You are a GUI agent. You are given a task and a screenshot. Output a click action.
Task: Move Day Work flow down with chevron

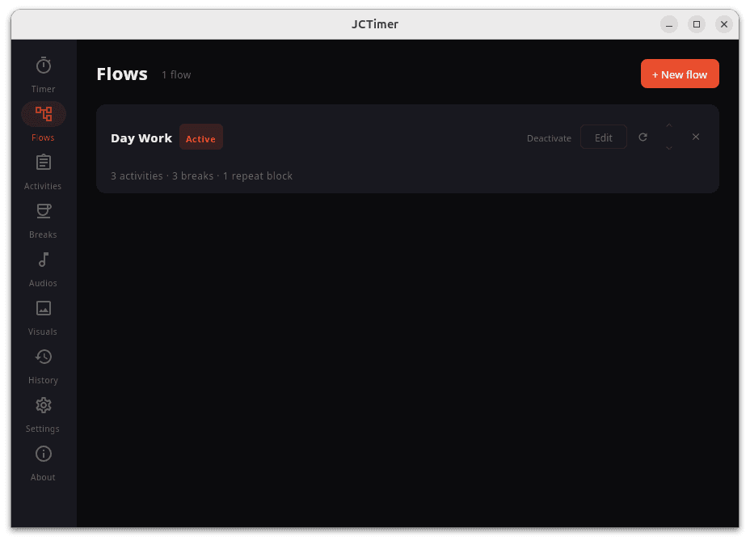point(669,148)
